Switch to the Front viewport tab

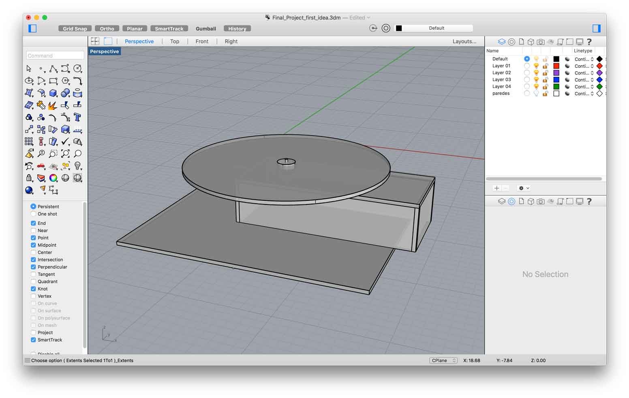click(x=202, y=41)
